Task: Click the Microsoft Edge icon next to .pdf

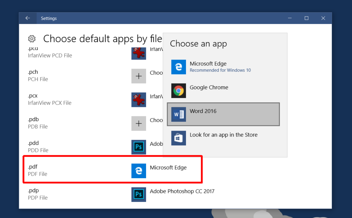Action: pyautogui.click(x=139, y=171)
